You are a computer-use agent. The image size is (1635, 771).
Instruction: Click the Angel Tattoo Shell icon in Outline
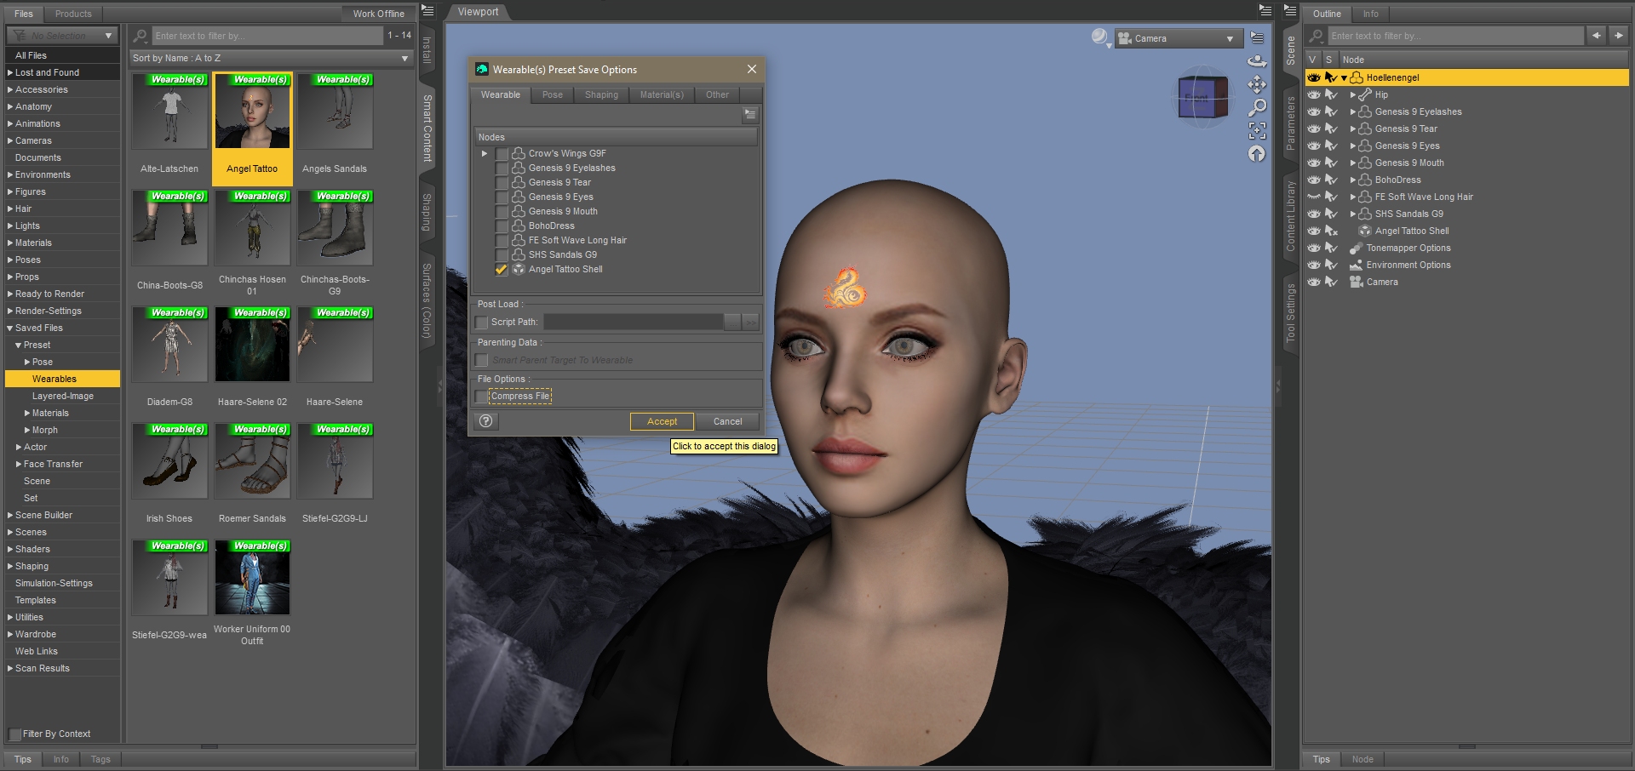click(1365, 231)
